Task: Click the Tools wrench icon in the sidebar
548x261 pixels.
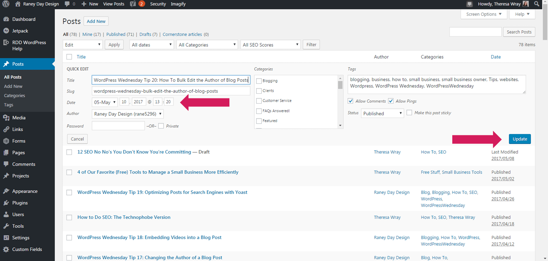Action: coord(6,226)
